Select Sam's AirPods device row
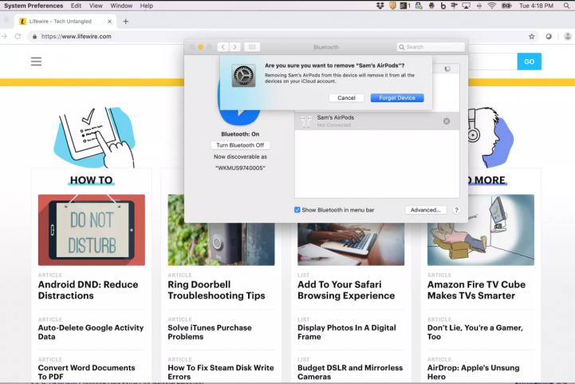 pos(377,121)
